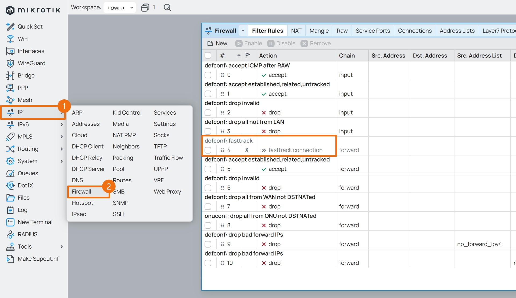Sort by the Chain column header
Image resolution: width=516 pixels, height=298 pixels.
[352, 56]
